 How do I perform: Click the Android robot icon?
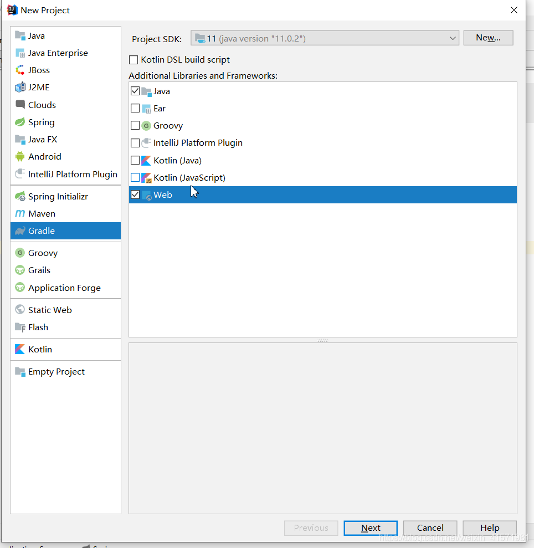pos(20,157)
